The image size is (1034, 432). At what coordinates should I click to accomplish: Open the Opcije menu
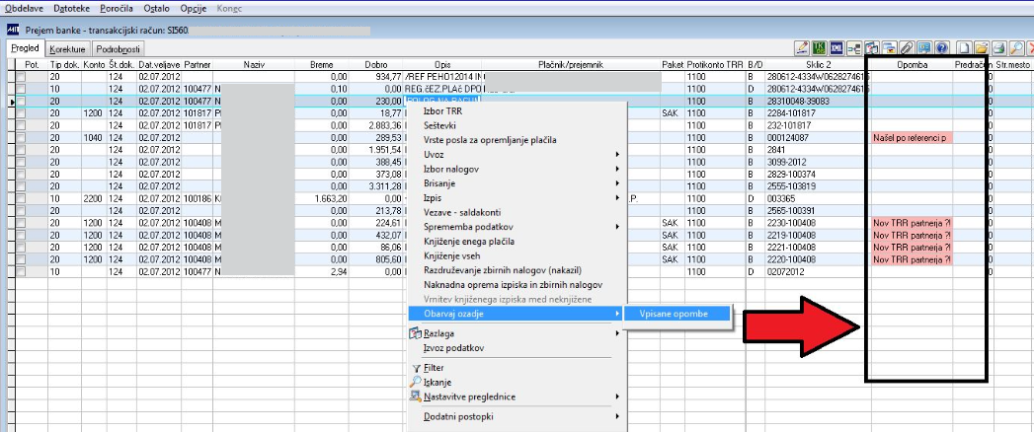click(194, 9)
